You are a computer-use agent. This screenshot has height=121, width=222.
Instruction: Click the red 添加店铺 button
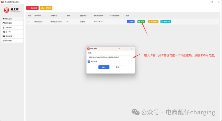click(x=32, y=8)
